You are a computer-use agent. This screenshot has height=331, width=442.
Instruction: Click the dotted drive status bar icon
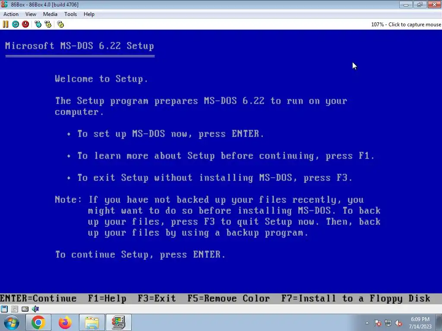15,309
